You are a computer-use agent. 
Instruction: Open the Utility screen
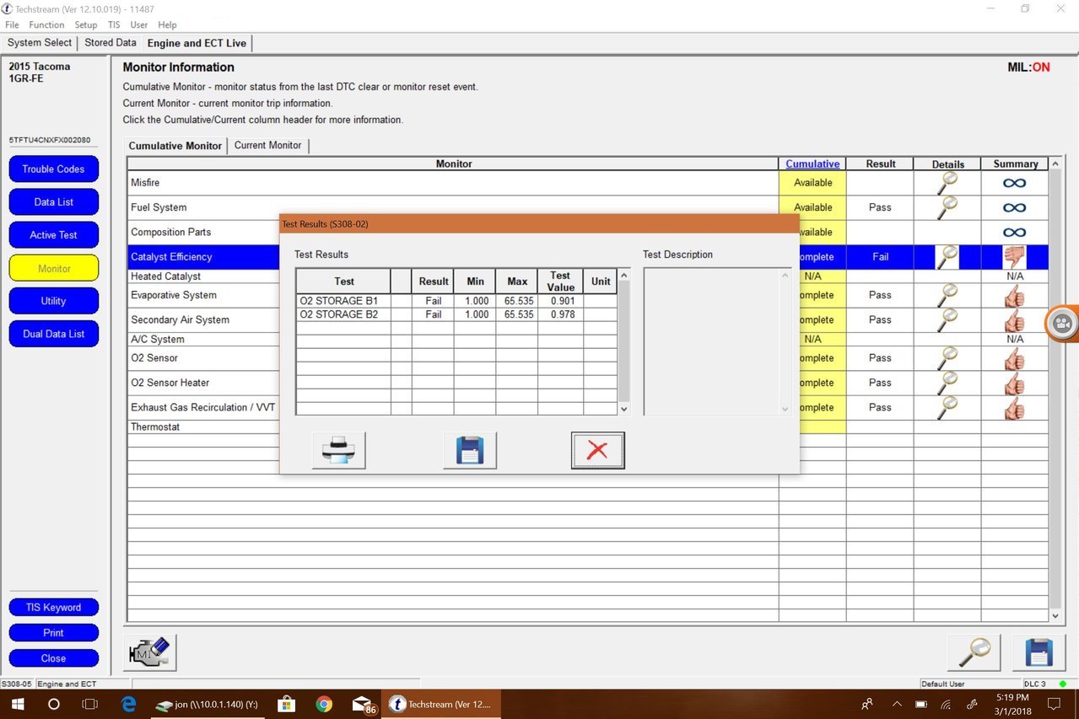tap(53, 301)
